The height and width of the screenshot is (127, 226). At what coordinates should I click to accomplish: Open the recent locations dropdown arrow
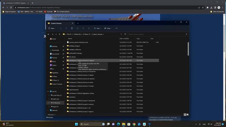point(56,34)
